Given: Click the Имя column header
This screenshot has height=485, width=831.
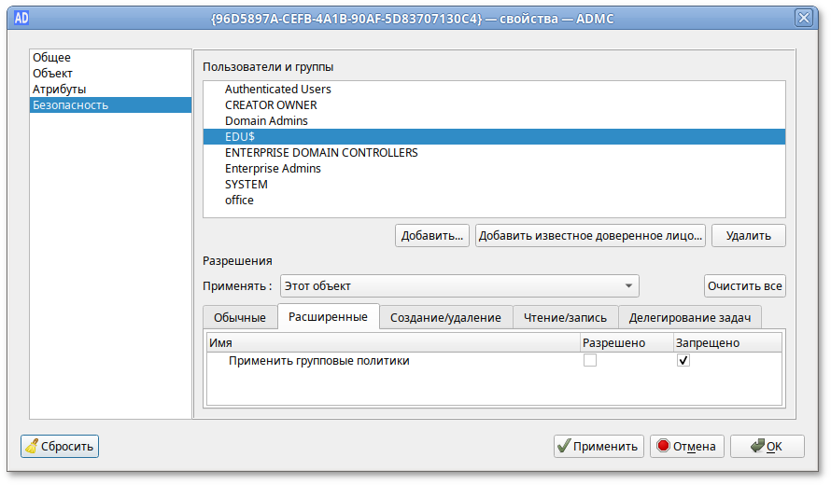Looking at the screenshot, I should click(393, 342).
